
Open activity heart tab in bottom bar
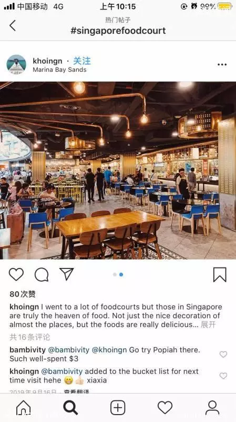click(x=165, y=407)
